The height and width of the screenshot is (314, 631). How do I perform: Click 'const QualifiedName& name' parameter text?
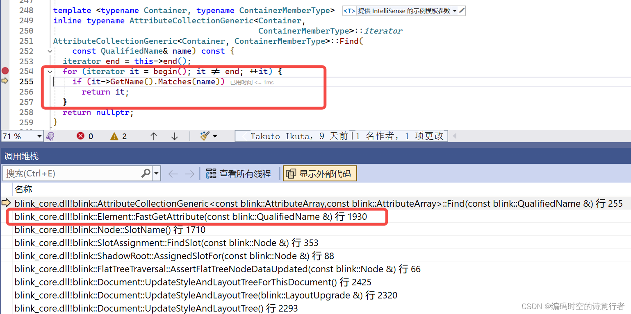coord(132,51)
